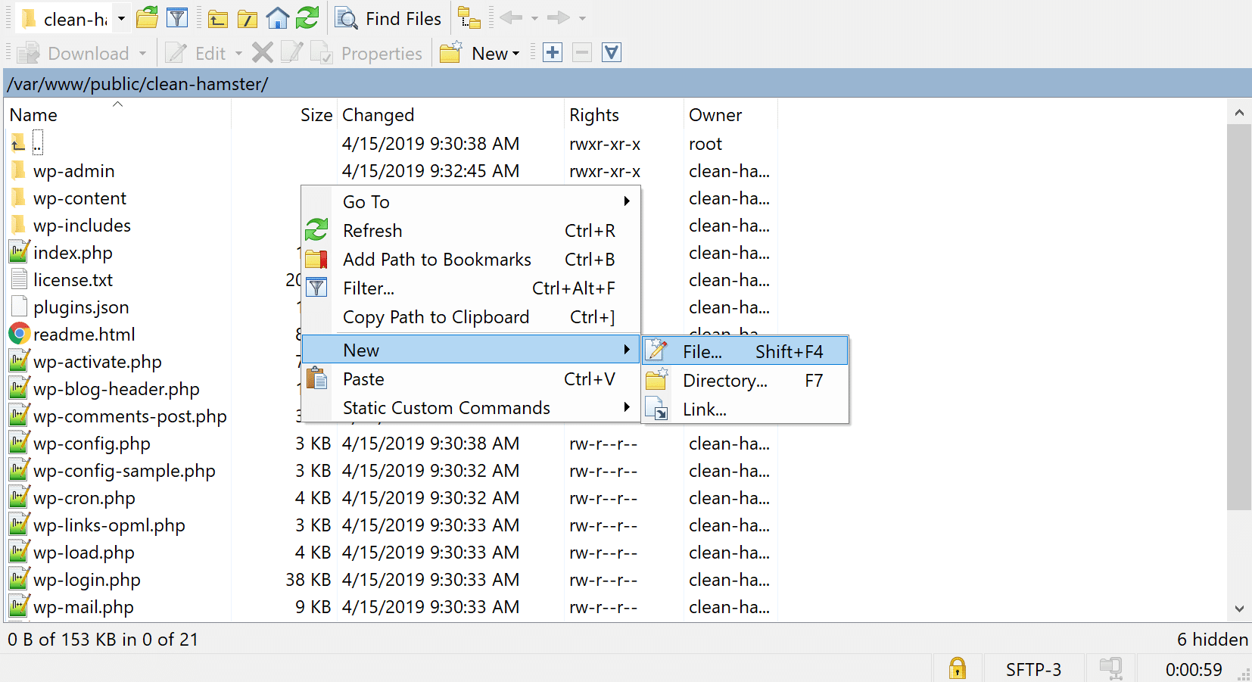Open the clean-hamster directory combo box dropdown

tap(121, 17)
